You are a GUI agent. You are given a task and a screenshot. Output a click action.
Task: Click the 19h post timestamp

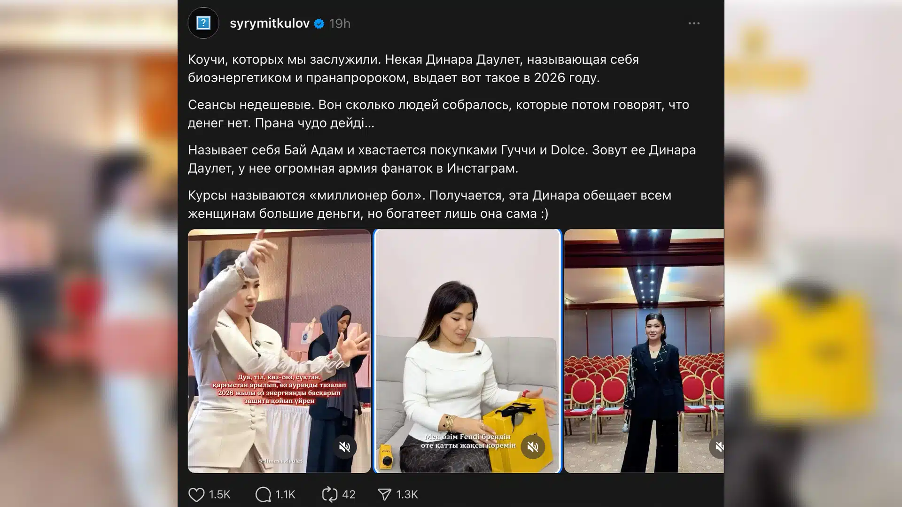(x=340, y=23)
